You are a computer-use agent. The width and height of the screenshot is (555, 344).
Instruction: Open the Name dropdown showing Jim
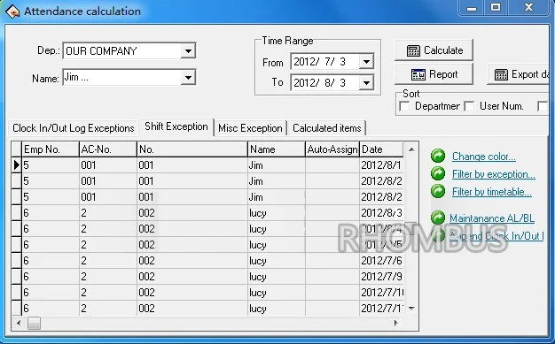click(x=188, y=77)
